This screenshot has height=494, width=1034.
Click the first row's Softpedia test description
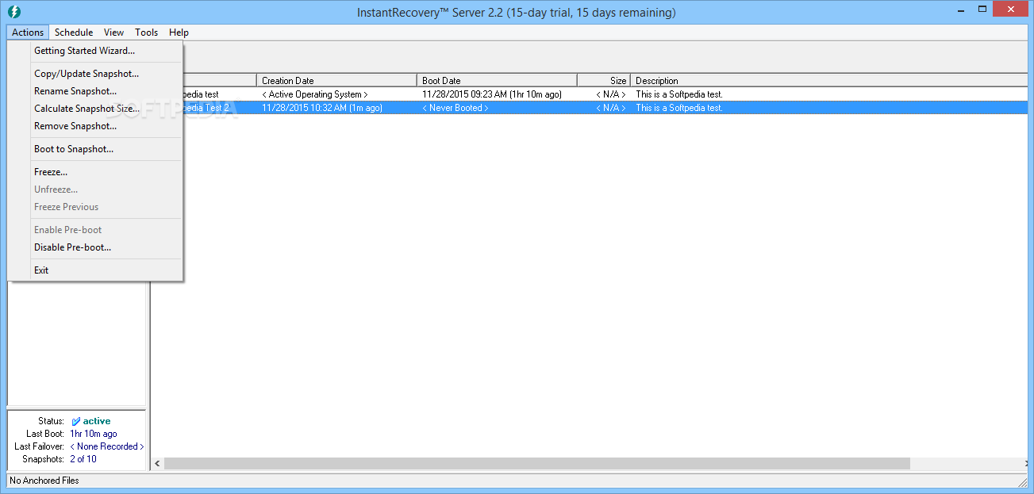(679, 94)
